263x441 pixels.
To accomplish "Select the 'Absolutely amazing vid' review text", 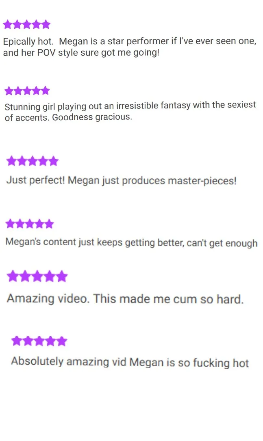I will (130, 362).
